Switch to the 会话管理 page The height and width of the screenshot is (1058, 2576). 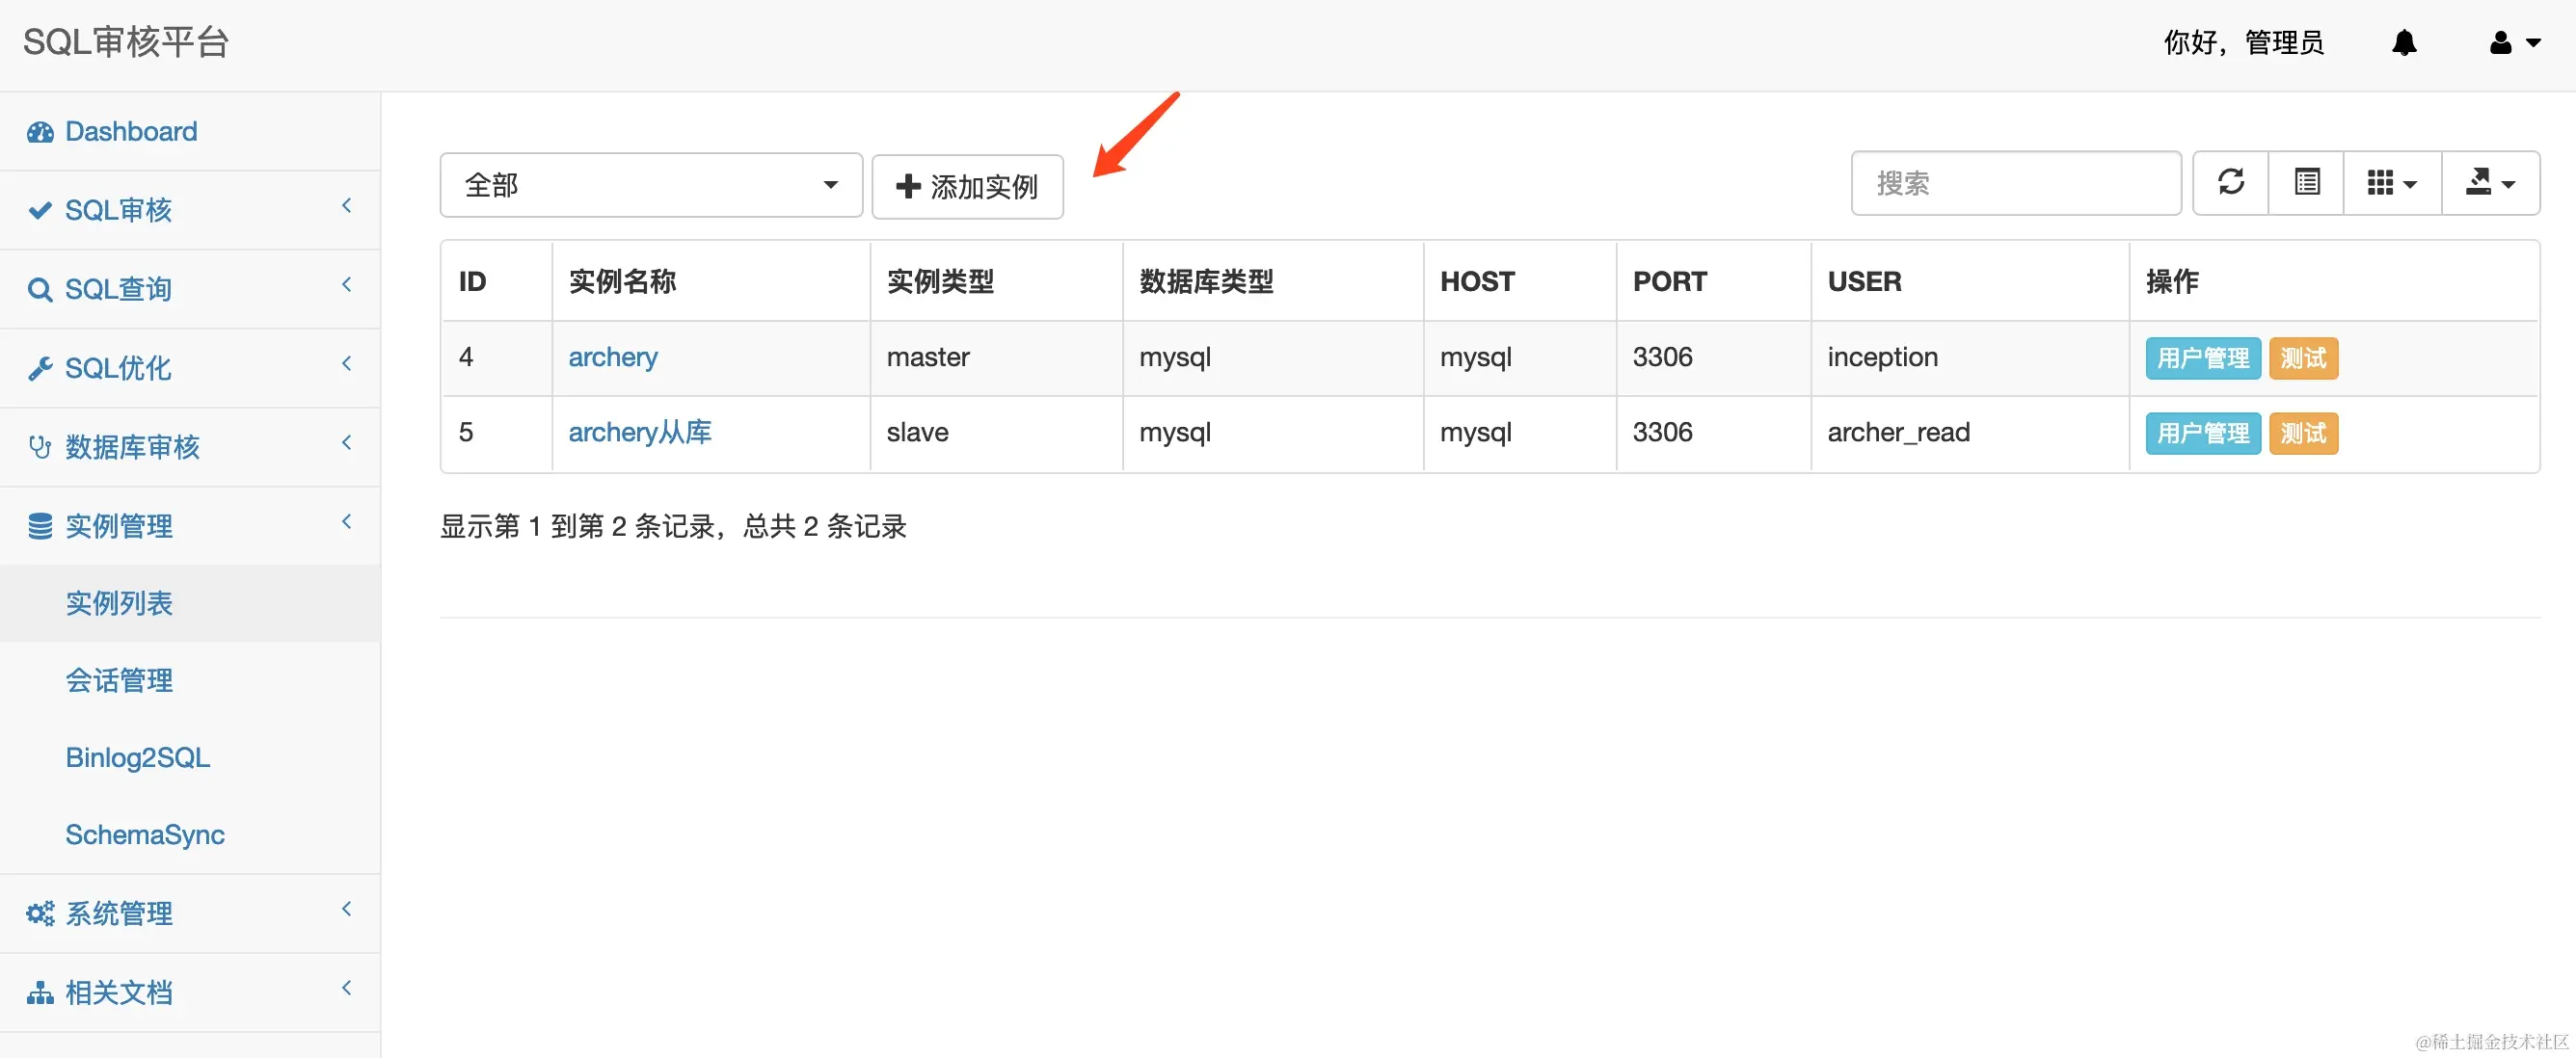[119, 679]
